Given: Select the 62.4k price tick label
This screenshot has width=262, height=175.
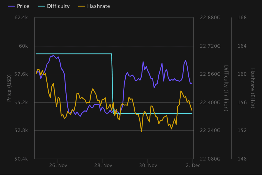Looking at the screenshot, I should point(21,17).
